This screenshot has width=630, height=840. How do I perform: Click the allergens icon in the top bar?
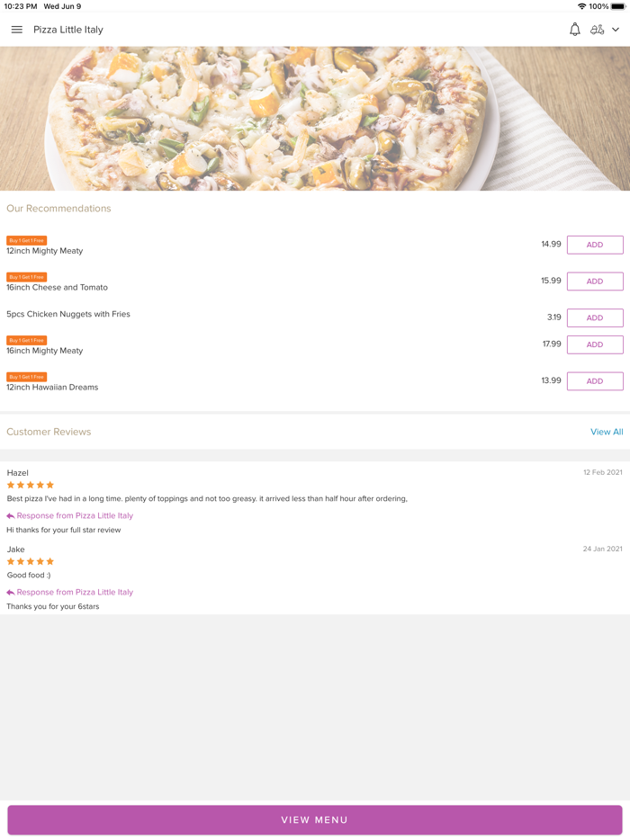tap(598, 29)
